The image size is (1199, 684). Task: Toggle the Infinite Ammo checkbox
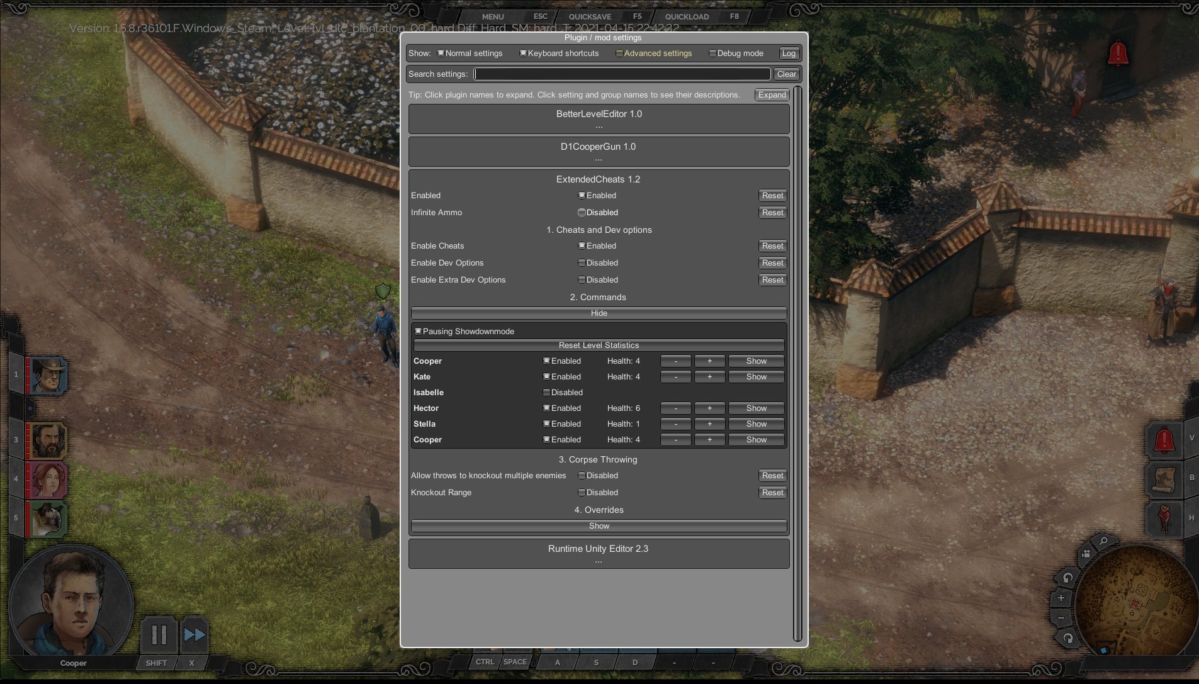pos(582,213)
